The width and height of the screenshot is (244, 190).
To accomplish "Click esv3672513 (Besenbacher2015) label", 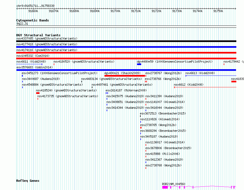I will click(x=163, y=113).
